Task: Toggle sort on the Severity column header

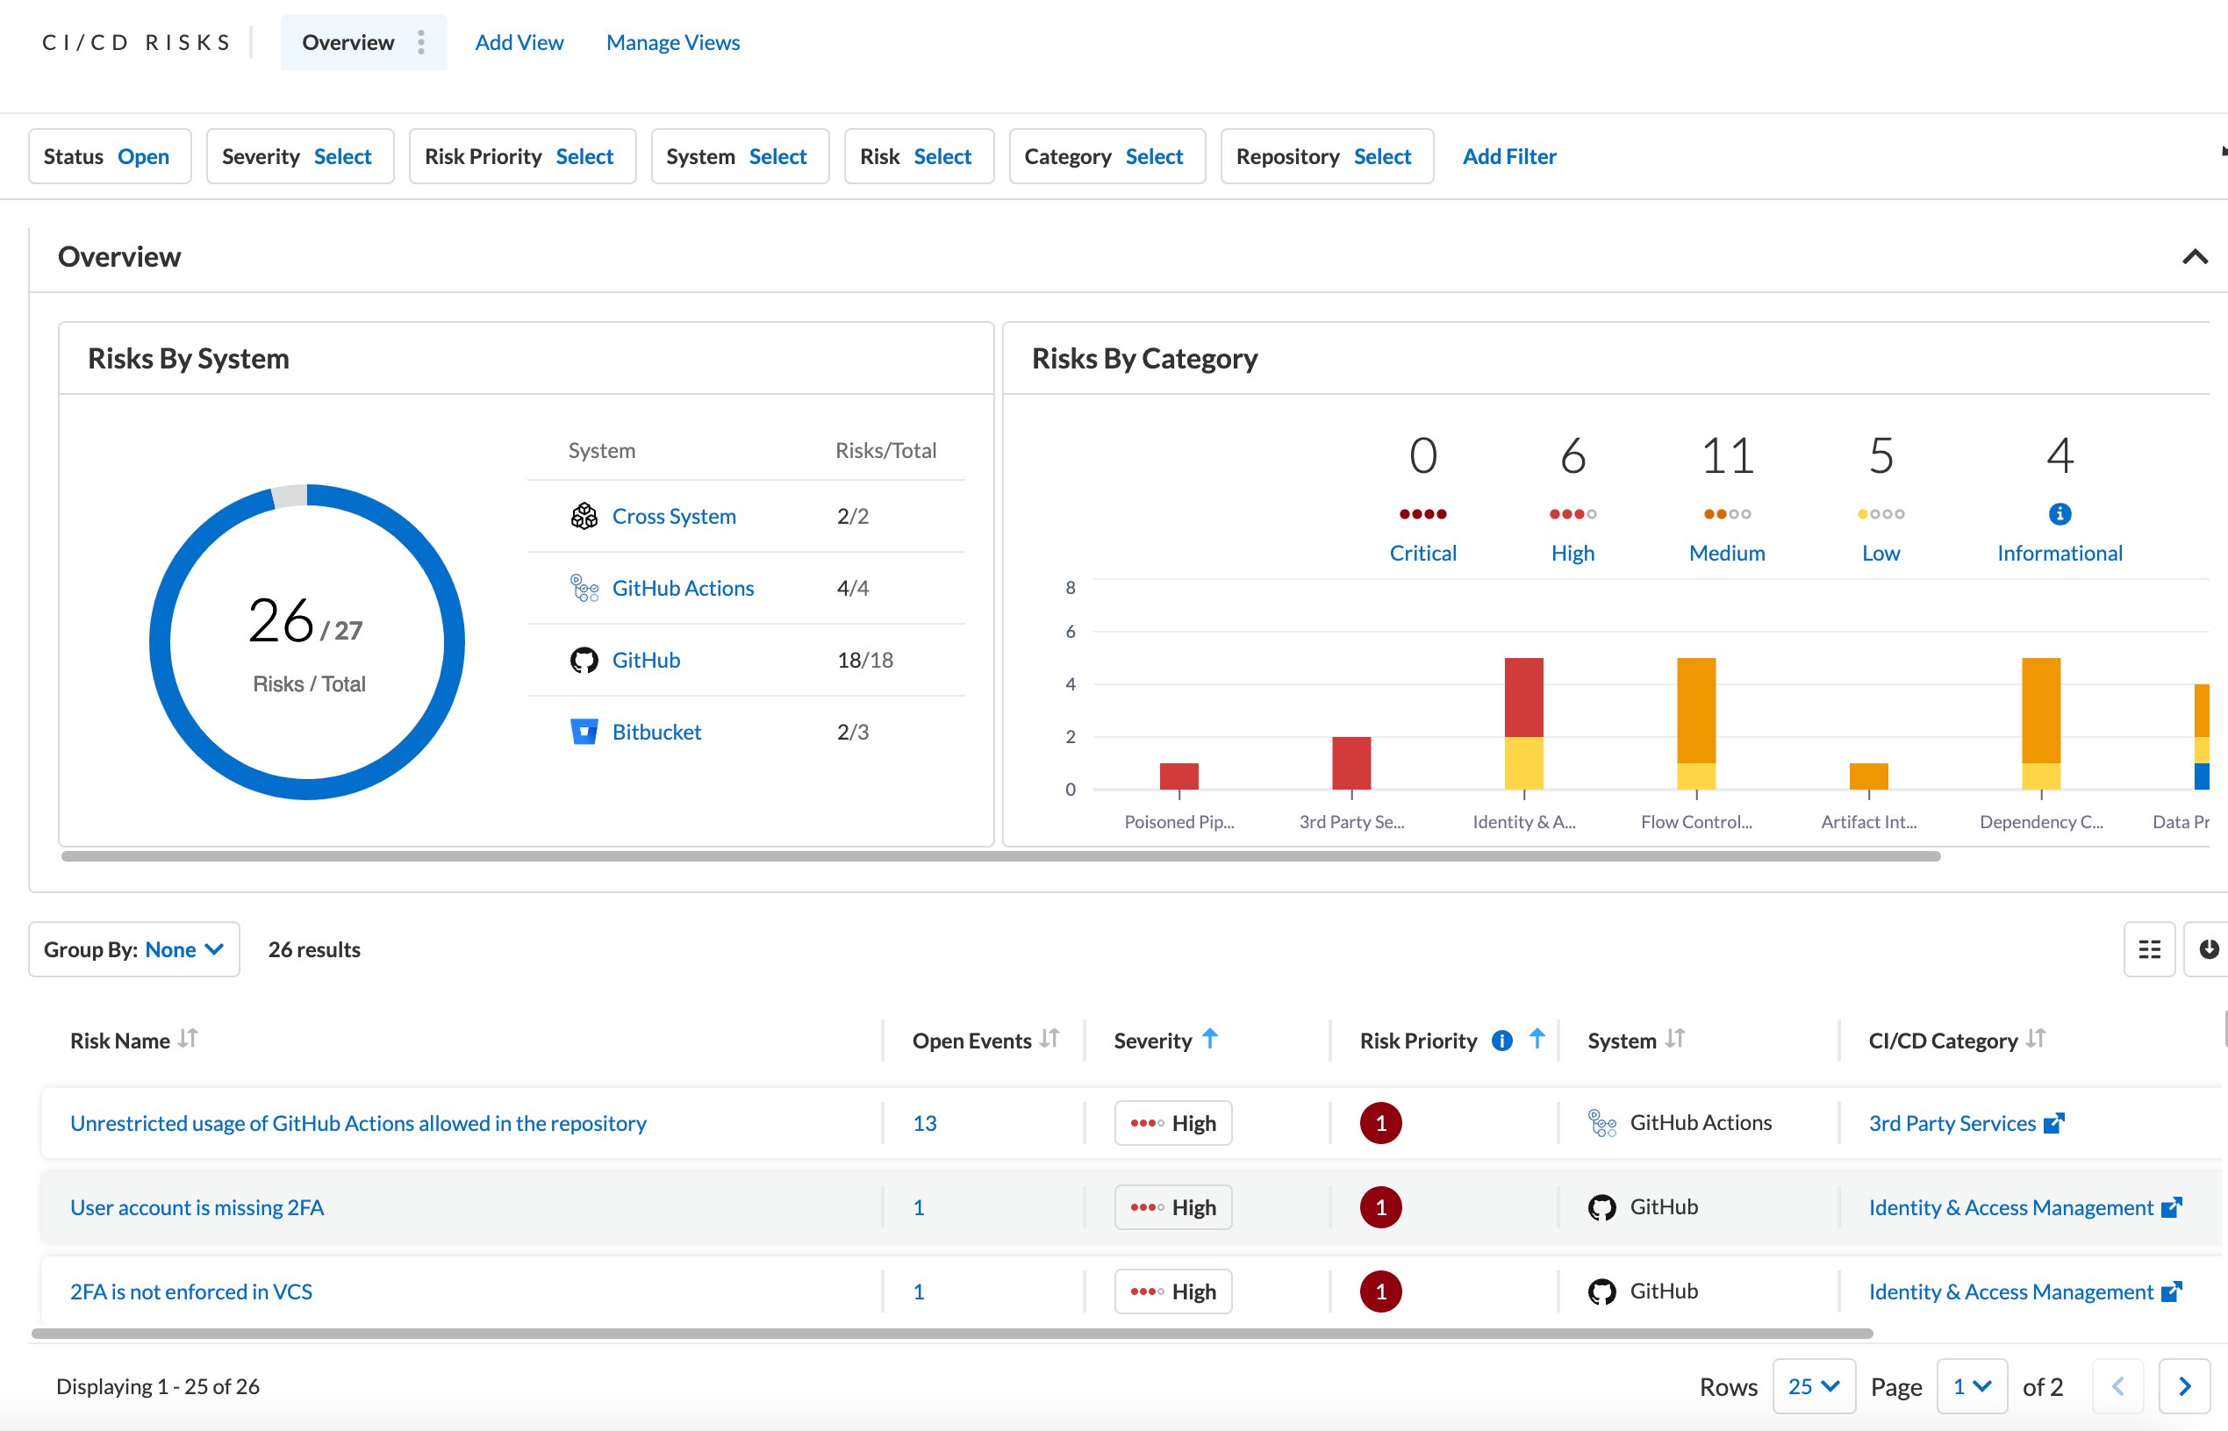Action: [1208, 1039]
